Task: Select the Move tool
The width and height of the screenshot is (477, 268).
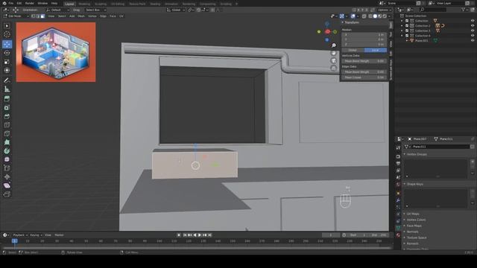Action: coord(7,45)
